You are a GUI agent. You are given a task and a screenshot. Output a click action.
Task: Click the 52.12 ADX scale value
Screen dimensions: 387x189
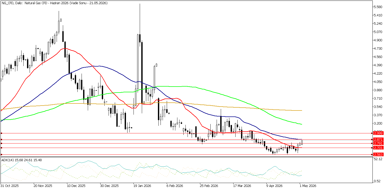point(378,159)
